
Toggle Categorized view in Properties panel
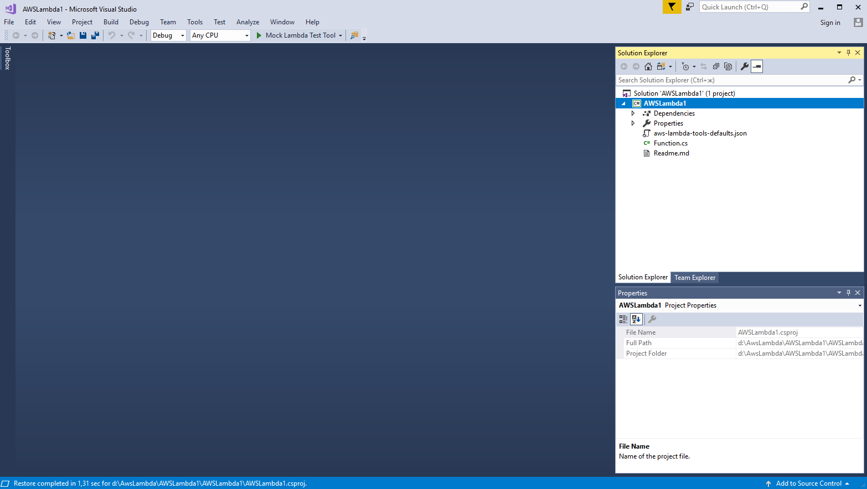[623, 319]
